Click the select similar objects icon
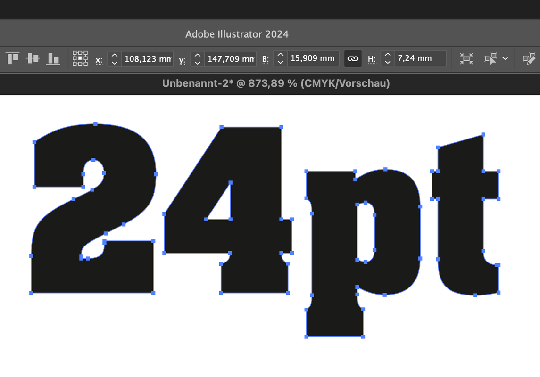The width and height of the screenshot is (540, 377). 490,58
